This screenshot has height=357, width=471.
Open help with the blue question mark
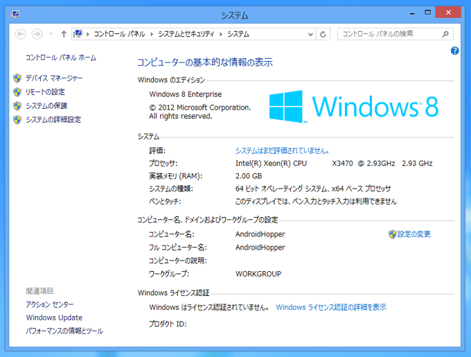454,51
